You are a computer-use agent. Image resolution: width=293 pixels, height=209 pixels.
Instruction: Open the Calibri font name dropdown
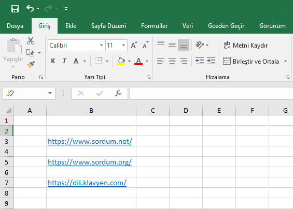point(101,46)
